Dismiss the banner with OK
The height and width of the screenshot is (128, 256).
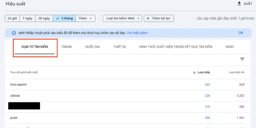[241, 33]
